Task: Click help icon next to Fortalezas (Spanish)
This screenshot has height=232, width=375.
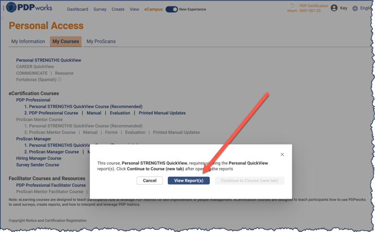Action: pos(59,80)
